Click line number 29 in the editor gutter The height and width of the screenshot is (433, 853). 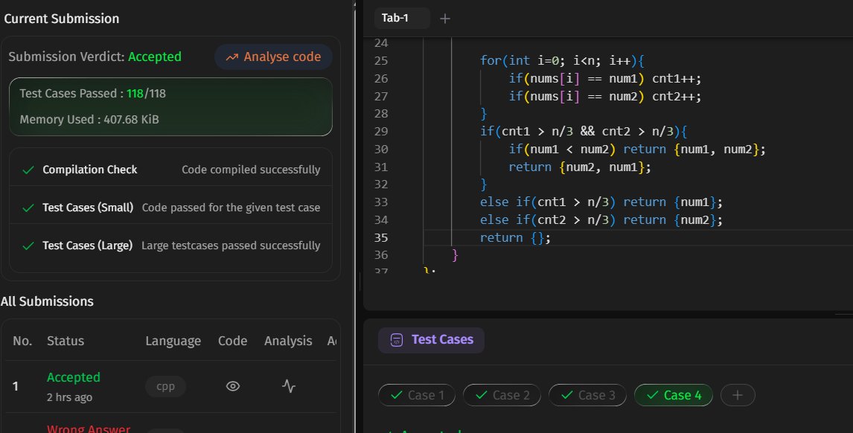click(381, 132)
